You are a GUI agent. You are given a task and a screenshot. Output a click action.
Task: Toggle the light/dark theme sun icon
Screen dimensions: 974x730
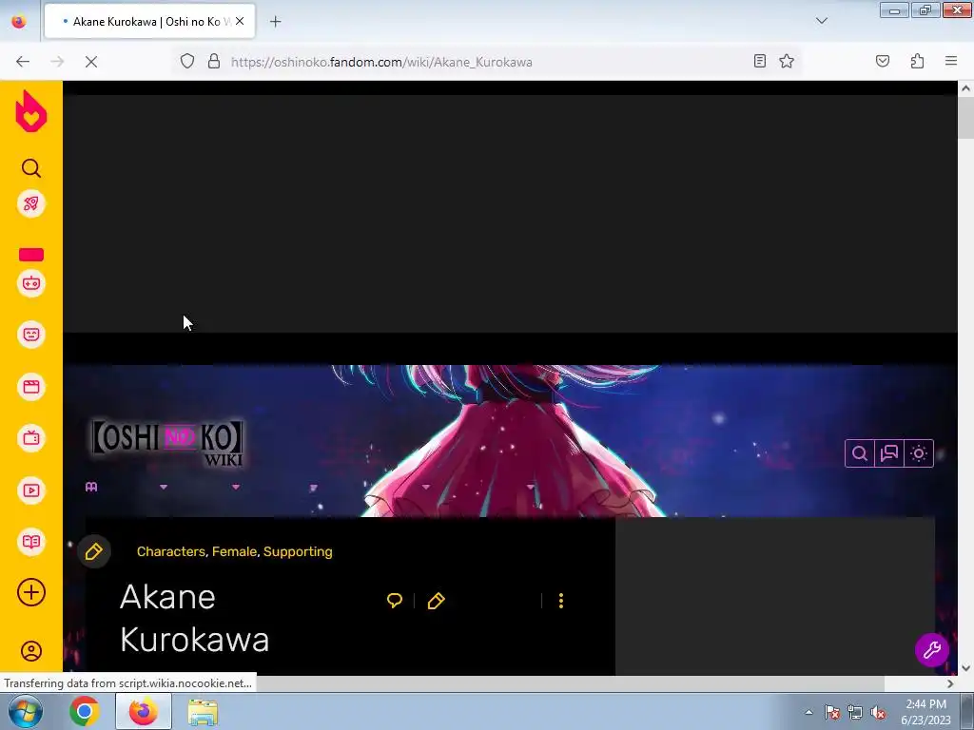(x=920, y=453)
